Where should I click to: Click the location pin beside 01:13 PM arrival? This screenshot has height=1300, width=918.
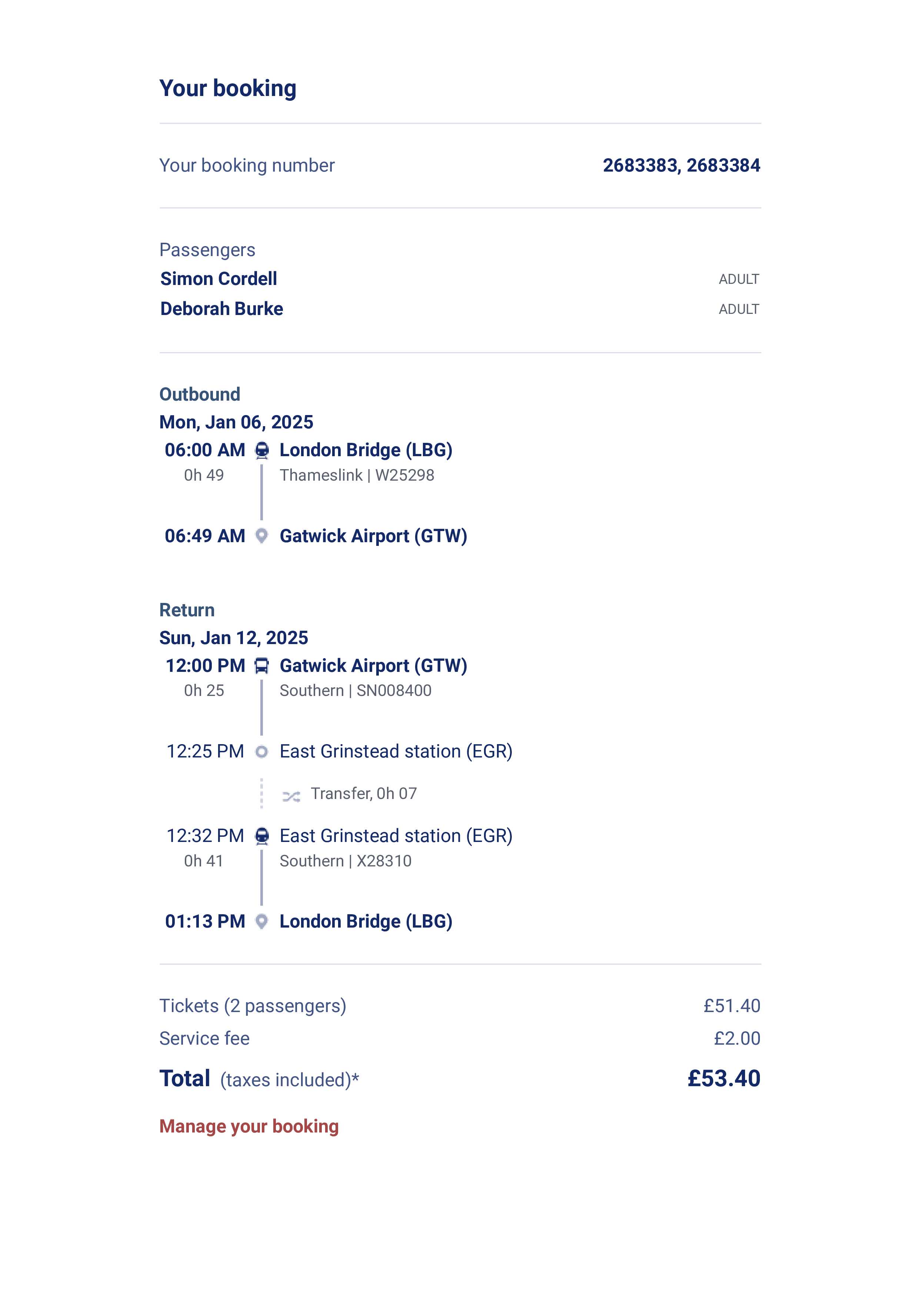(x=261, y=921)
